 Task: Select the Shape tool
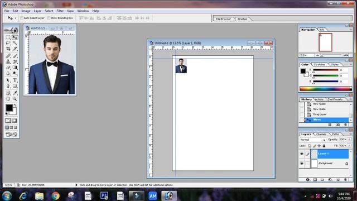click(x=15, y=86)
